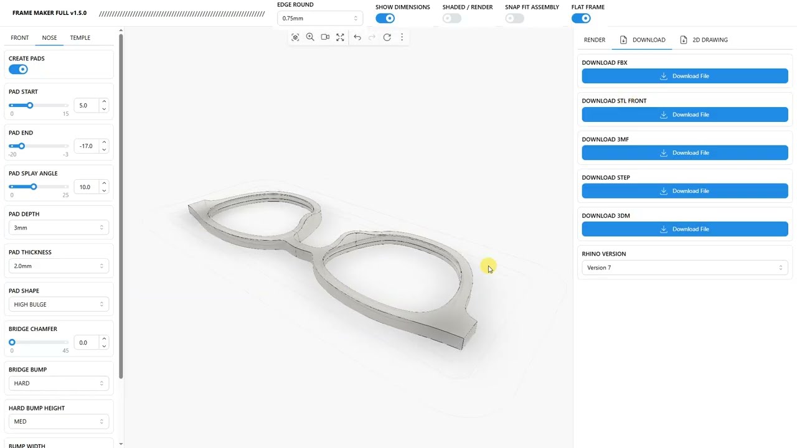Select the Nose tab
The image size is (797, 448).
click(49, 38)
